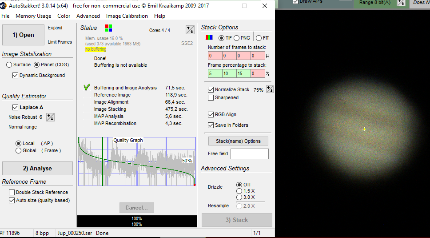The width and height of the screenshot is (430, 238).
Task: Click the frame percentage field showing 5
Action: point(215,73)
